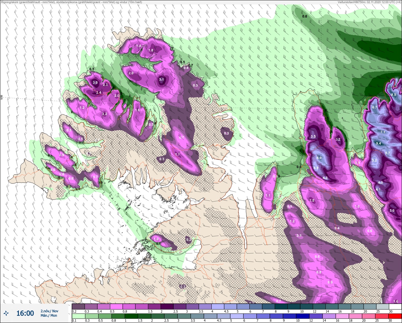Click the Veðurstofan logo icon beside 16:00
Image resolution: width=402 pixels, height=323 pixels.
(6, 313)
